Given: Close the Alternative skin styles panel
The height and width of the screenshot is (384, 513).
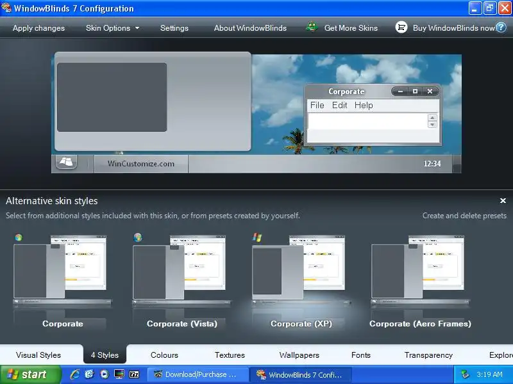Looking at the screenshot, I should pos(503,200).
